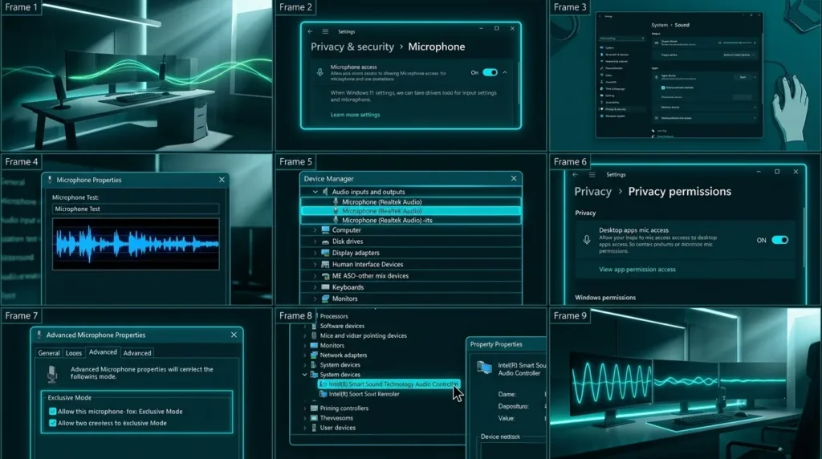Click Privacy & security breadcrumb in Frame 2
The image size is (822, 459).
coord(352,47)
